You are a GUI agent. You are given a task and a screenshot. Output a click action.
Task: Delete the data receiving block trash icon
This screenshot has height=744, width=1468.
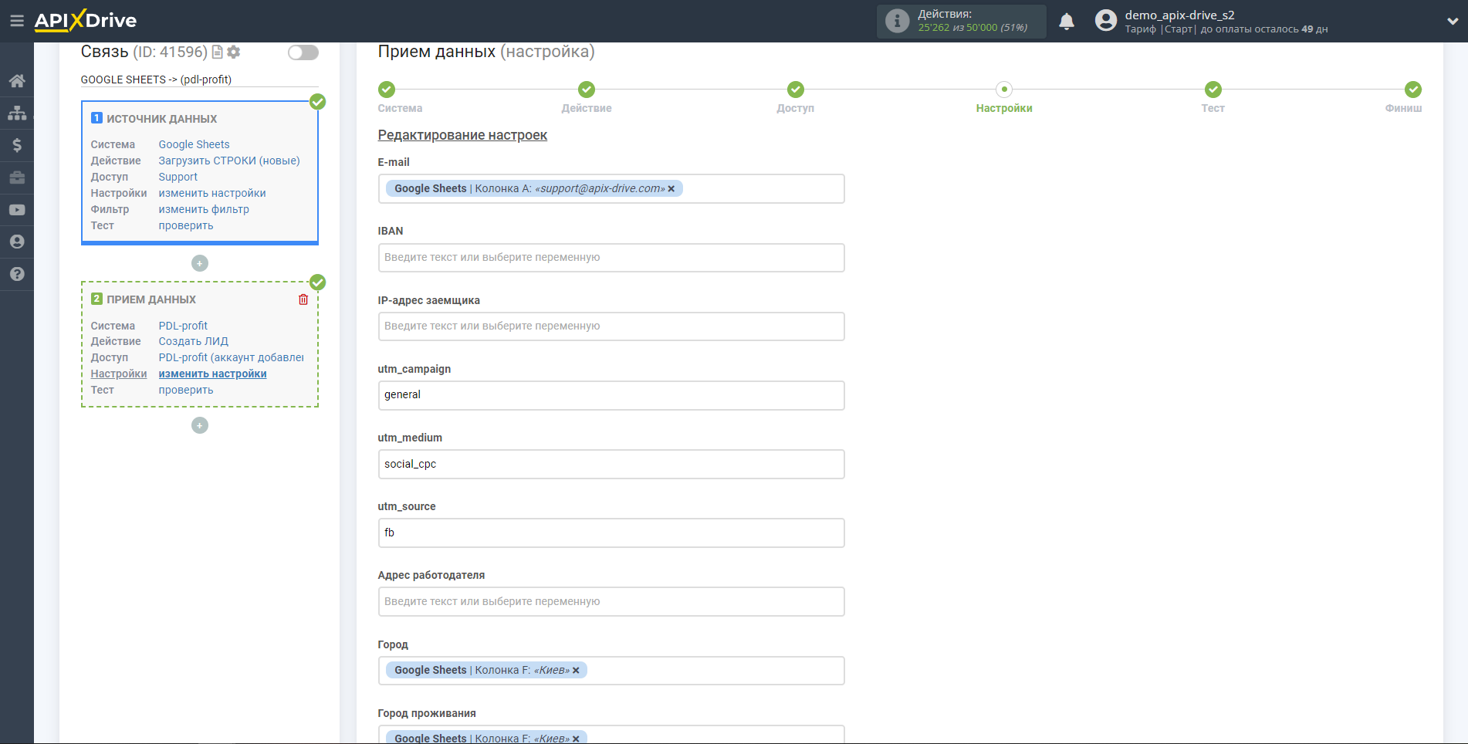point(303,299)
